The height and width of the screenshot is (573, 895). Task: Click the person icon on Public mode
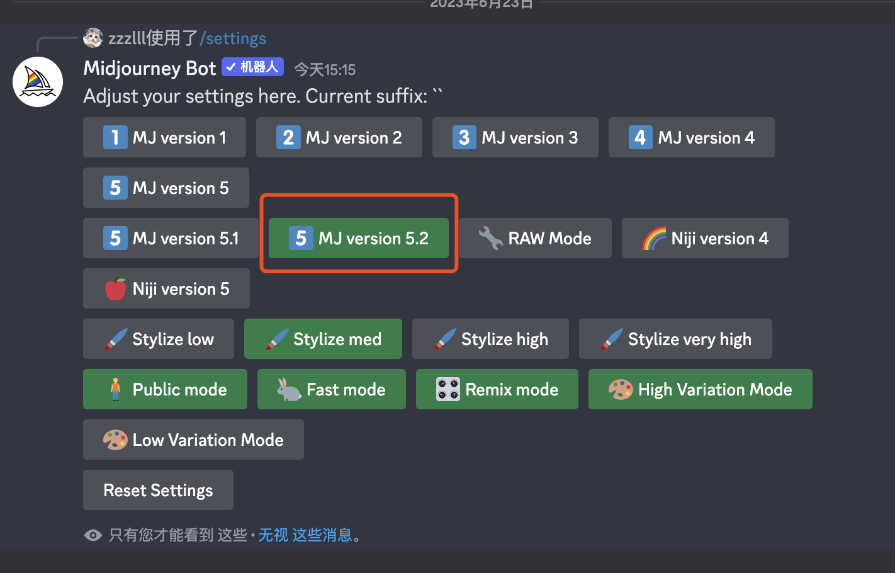[x=115, y=389]
